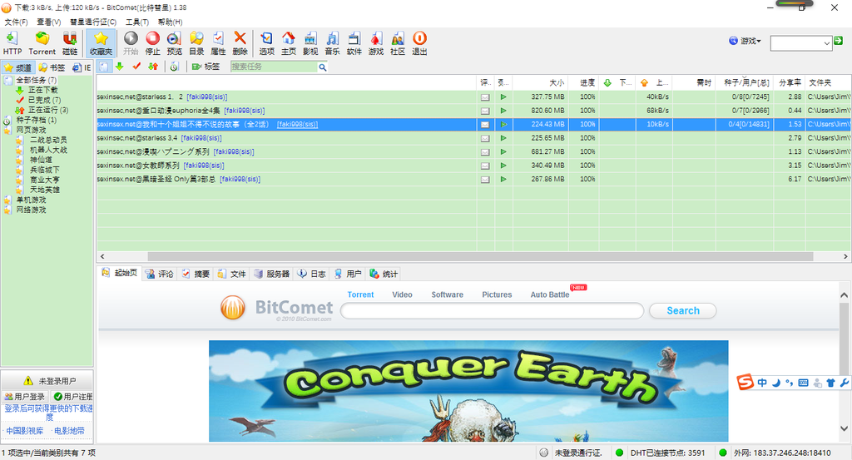Open the 影视 movies icon
852x460 pixels.
(x=310, y=43)
